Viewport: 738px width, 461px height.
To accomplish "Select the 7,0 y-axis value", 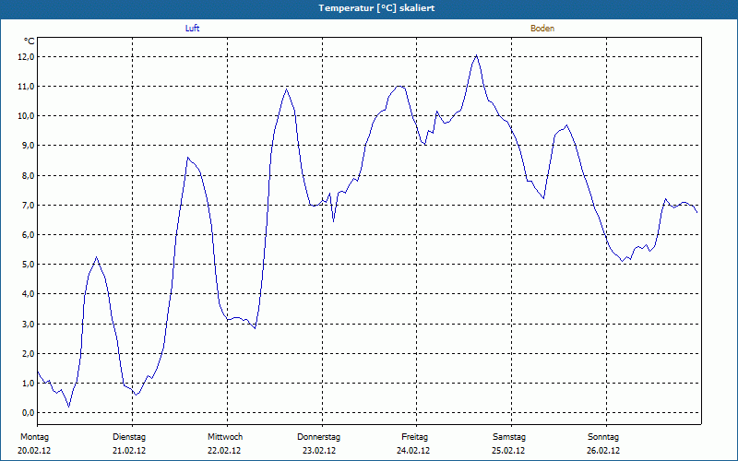I will coord(28,206).
